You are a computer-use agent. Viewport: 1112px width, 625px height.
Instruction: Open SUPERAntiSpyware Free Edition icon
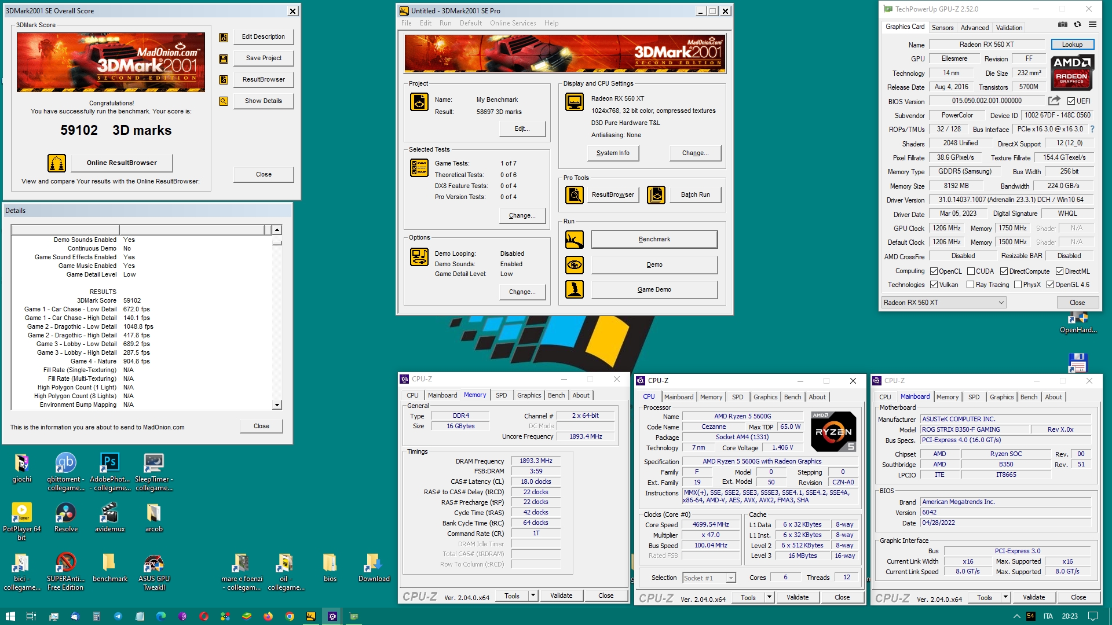[x=66, y=572]
